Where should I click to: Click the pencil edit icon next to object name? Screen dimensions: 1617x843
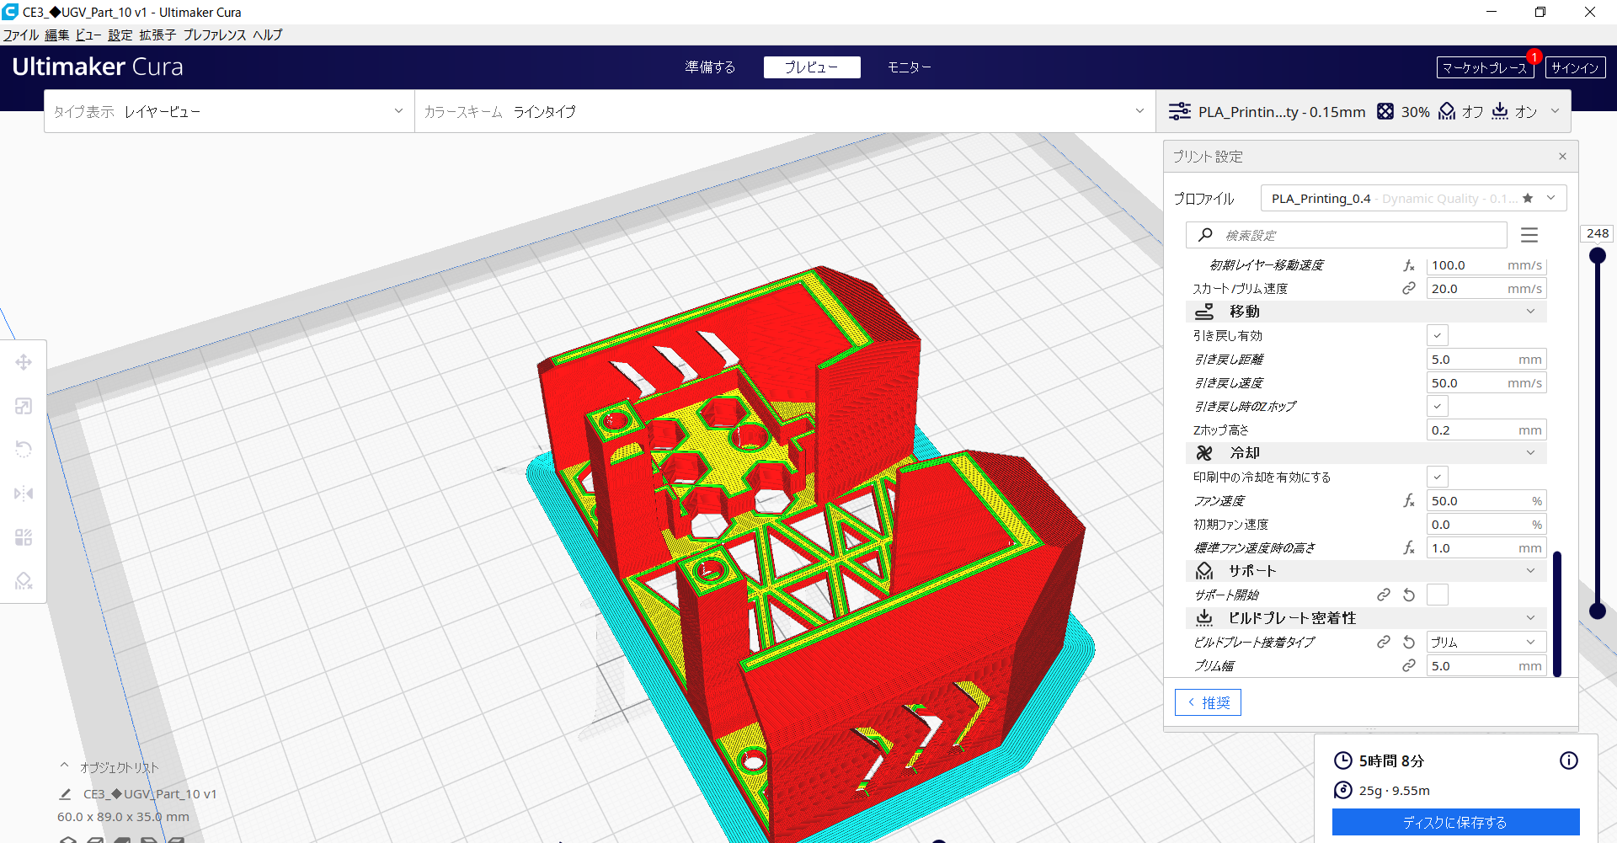65,794
